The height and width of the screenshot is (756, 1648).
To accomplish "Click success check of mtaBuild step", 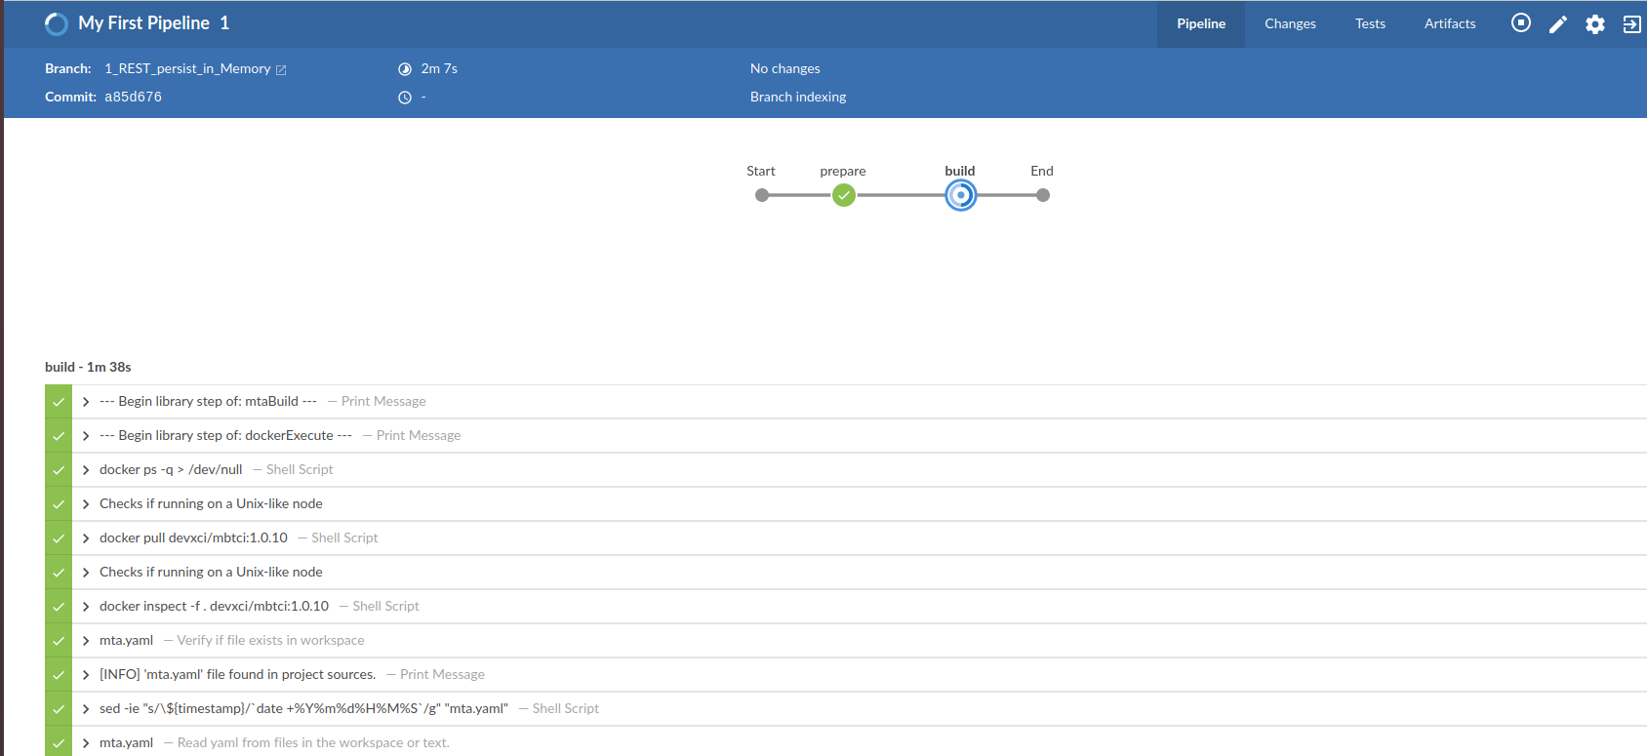I will point(59,402).
